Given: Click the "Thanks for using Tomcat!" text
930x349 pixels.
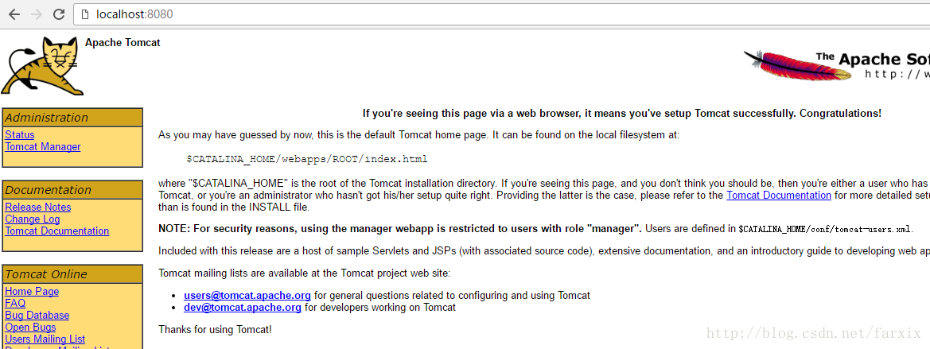Looking at the screenshot, I should [216, 329].
